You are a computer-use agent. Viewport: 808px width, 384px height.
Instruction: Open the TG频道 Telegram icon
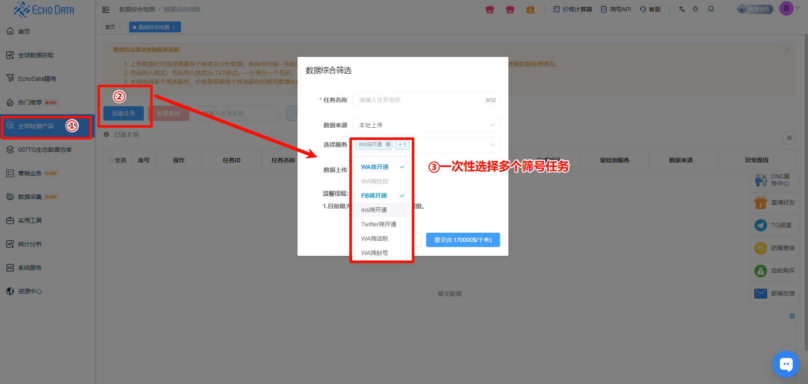(760, 225)
